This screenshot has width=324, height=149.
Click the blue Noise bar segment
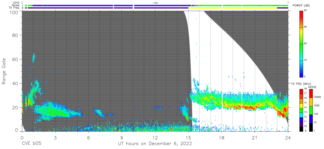pyautogui.click(x=111, y=5)
